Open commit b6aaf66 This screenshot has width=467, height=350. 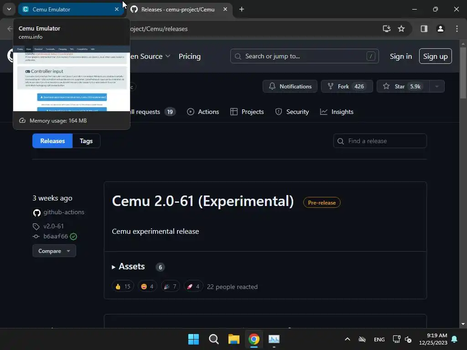click(x=56, y=237)
